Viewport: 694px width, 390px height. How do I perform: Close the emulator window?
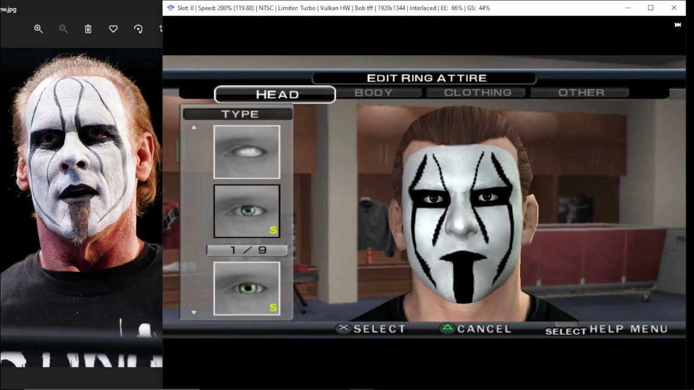(674, 8)
